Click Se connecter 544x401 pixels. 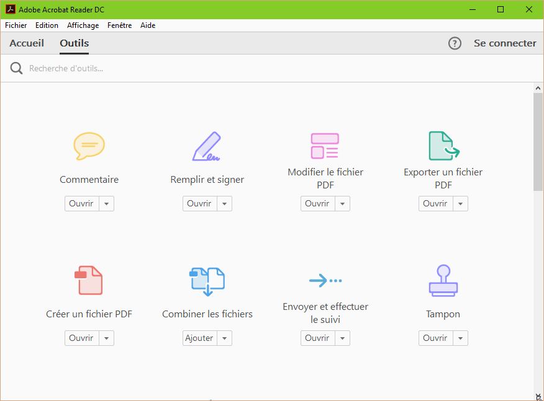click(x=505, y=43)
